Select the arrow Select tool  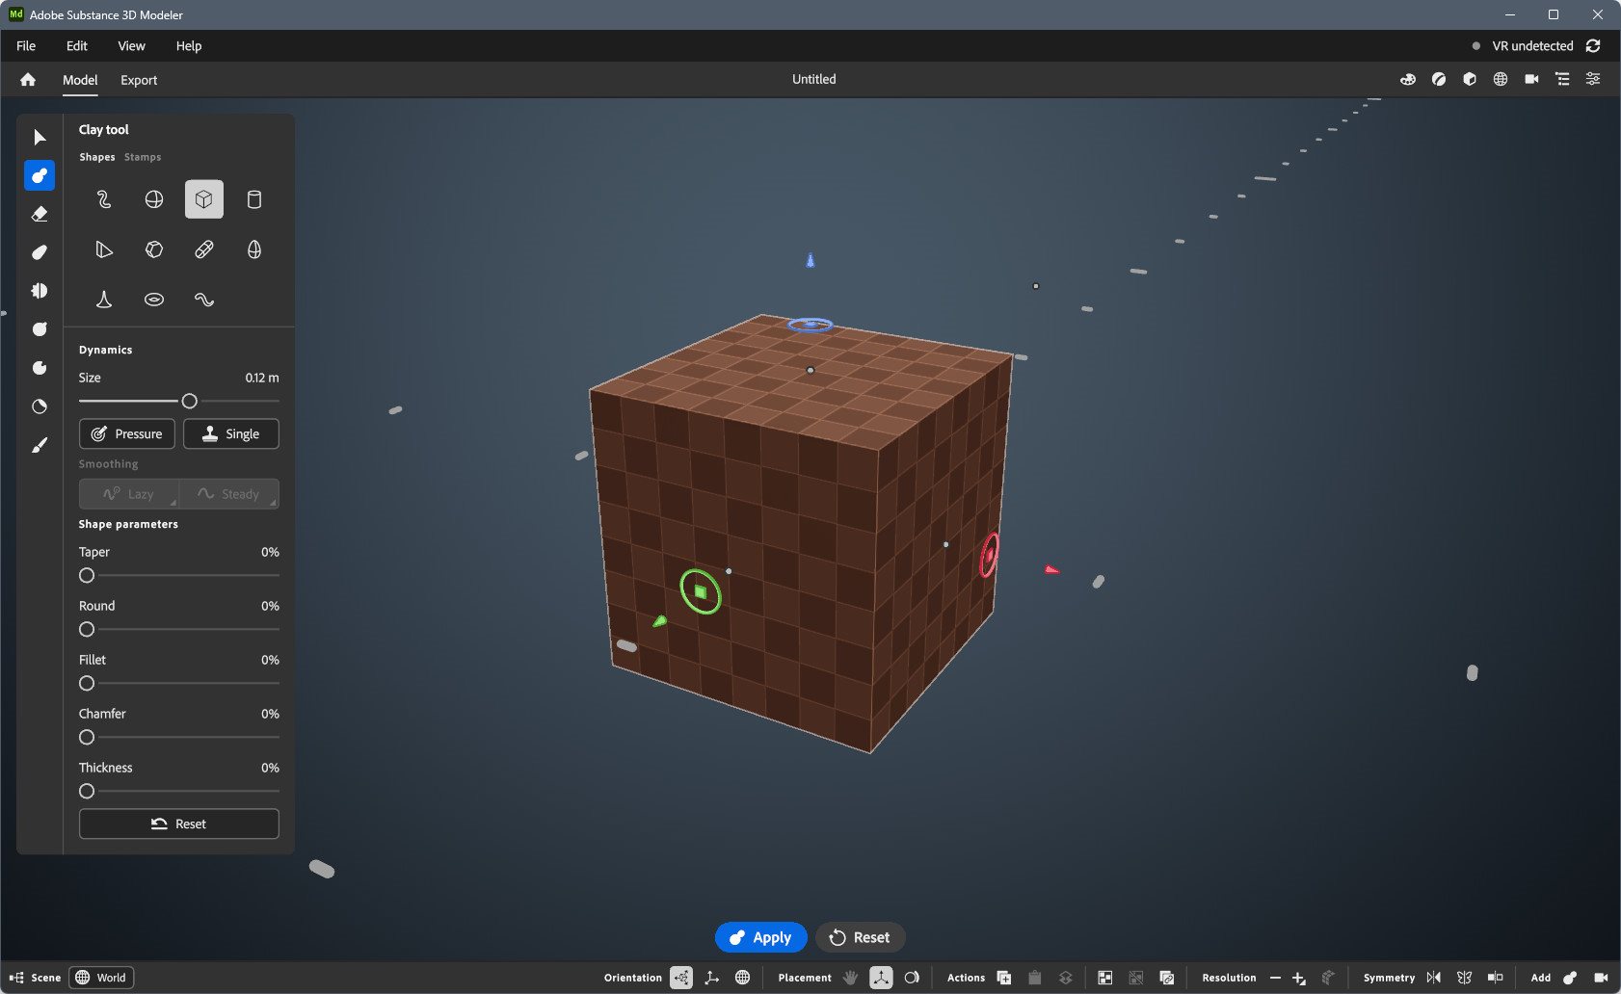[40, 137]
